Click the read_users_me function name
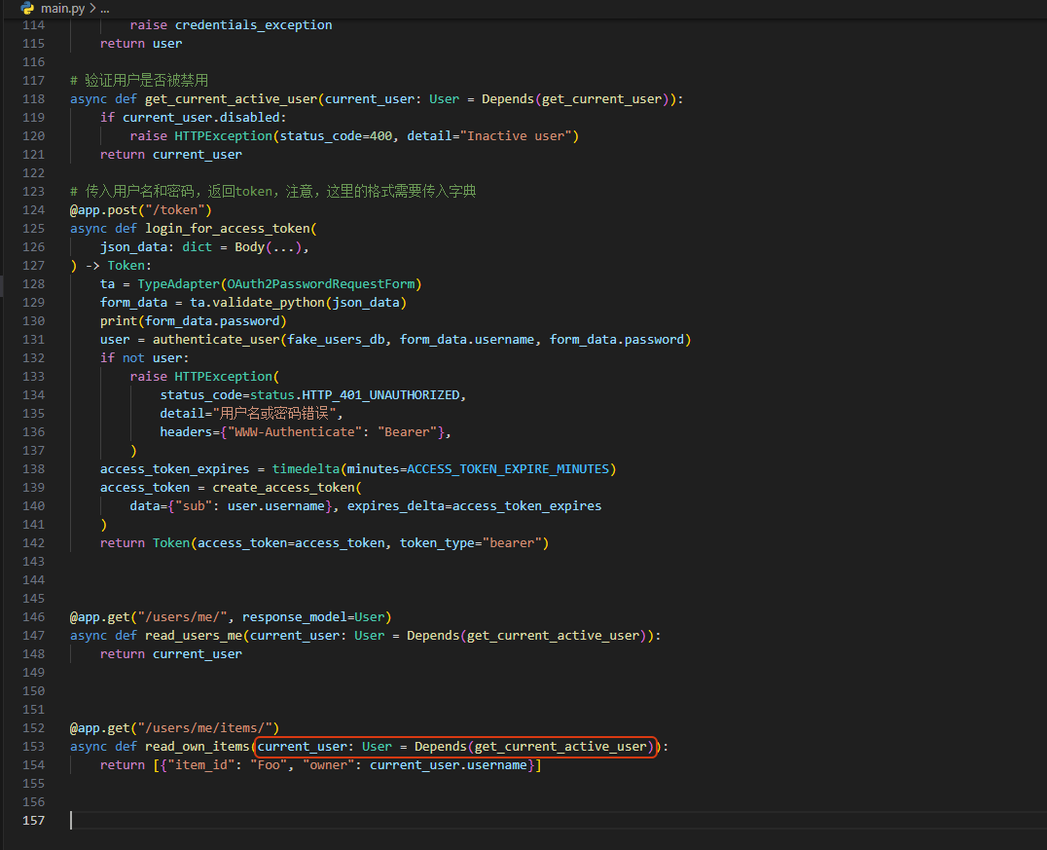The width and height of the screenshot is (1047, 850). click(x=194, y=636)
